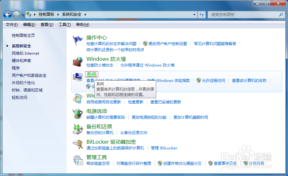The width and height of the screenshot is (288, 176).
Task: Click 允许远程访问 link
Action: coord(213,80)
